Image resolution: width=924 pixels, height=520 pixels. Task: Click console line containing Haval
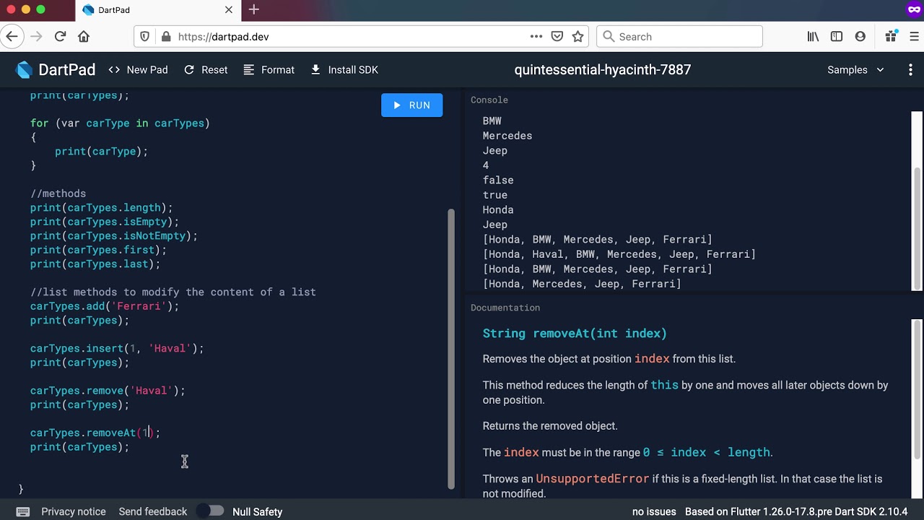pyautogui.click(x=619, y=254)
